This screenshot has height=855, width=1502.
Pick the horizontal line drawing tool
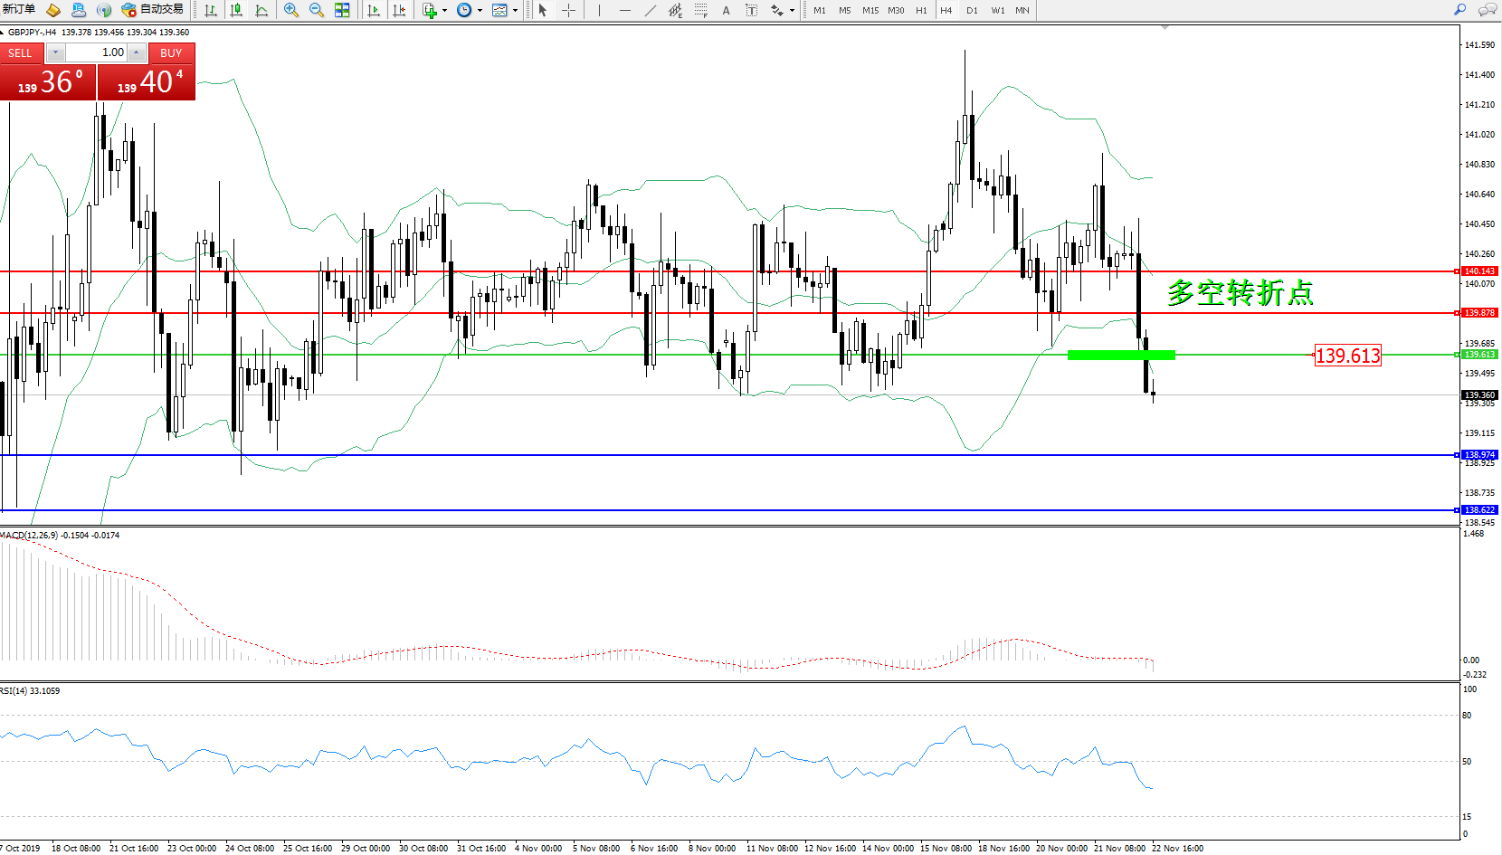point(625,10)
